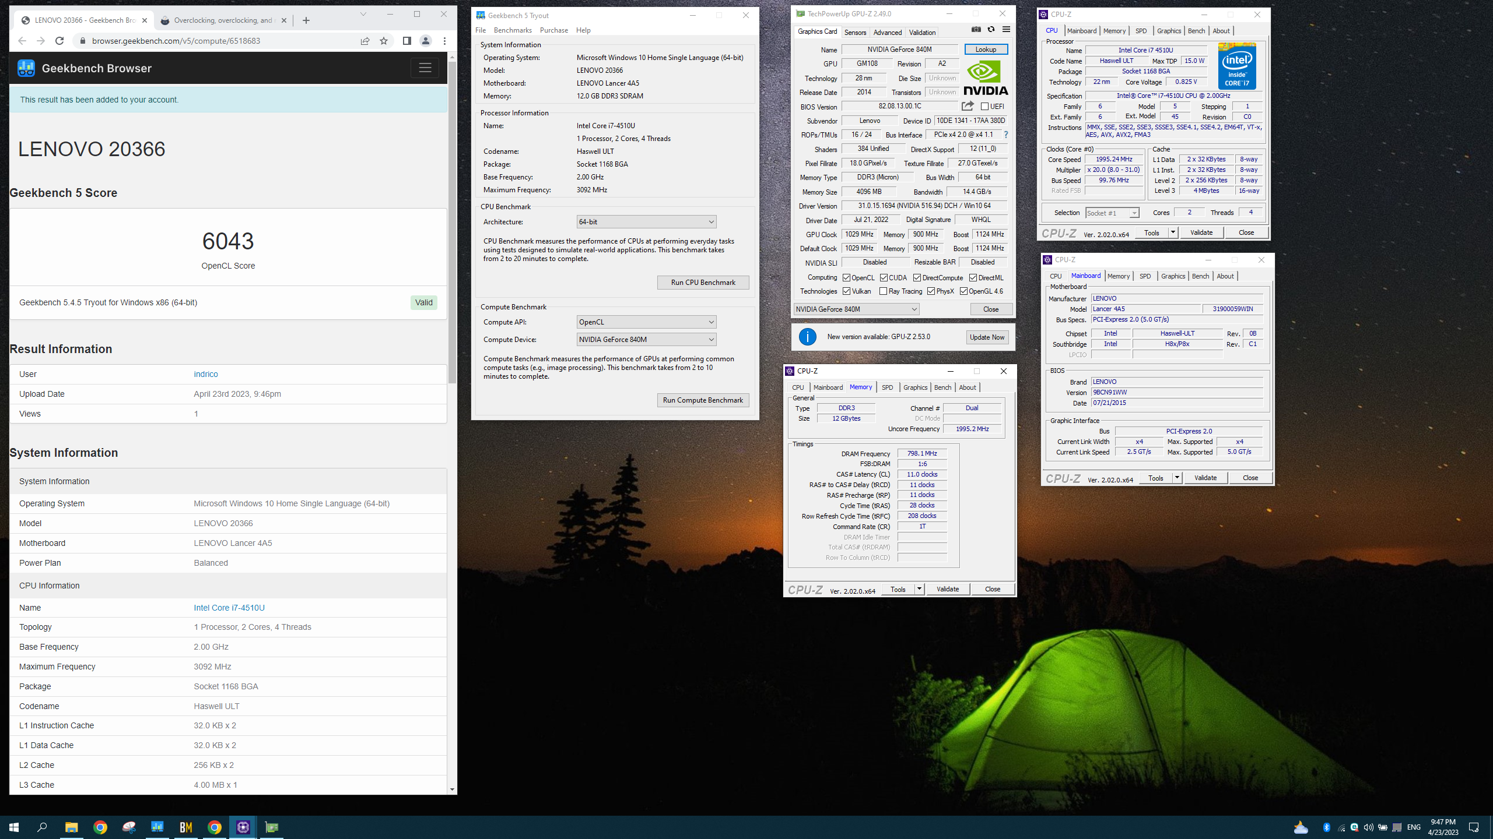Viewport: 1493px width, 839px height.
Task: Toggle Ray Tracing checkbox in GPU-Z
Action: 883,291
